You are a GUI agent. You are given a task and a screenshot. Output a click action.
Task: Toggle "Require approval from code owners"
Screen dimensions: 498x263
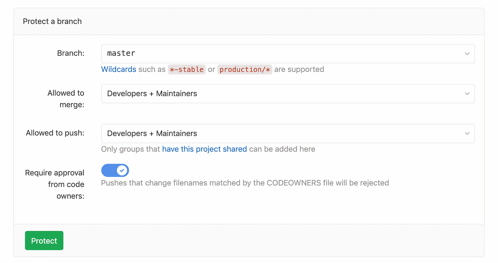[x=115, y=170]
